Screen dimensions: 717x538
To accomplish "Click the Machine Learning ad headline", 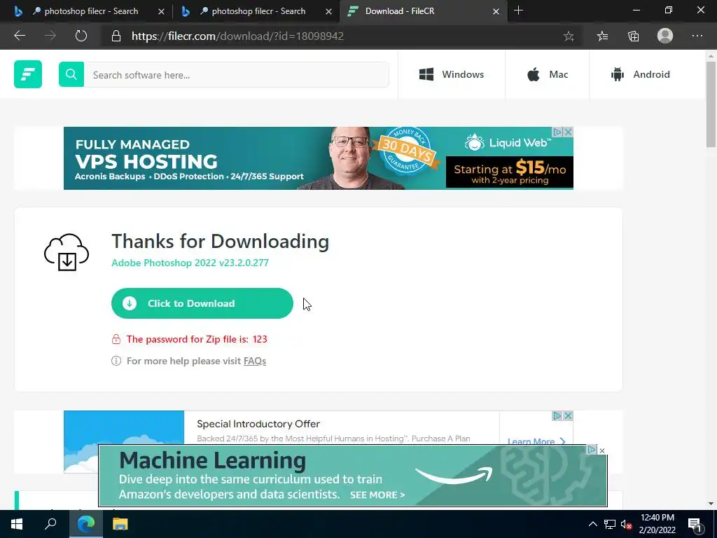I will 213,460.
